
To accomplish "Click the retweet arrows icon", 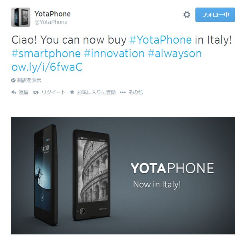I will click(36, 92).
